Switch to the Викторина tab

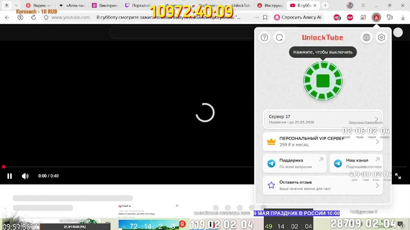point(105,5)
